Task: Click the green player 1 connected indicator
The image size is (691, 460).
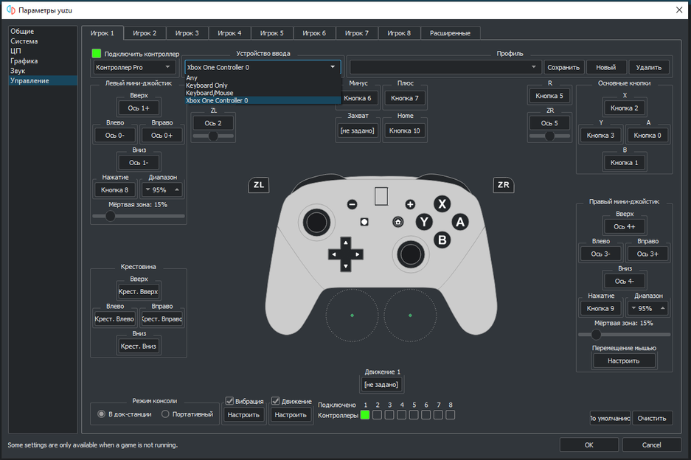Action: (x=364, y=415)
